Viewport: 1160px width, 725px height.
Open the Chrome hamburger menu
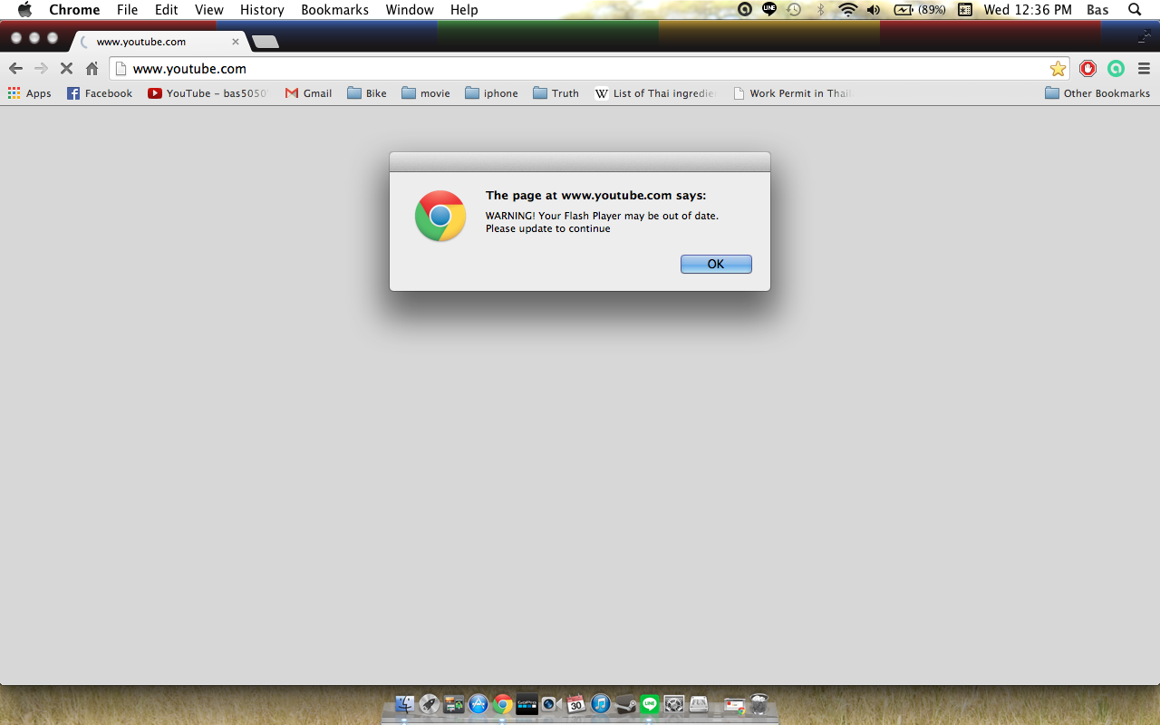[1144, 68]
